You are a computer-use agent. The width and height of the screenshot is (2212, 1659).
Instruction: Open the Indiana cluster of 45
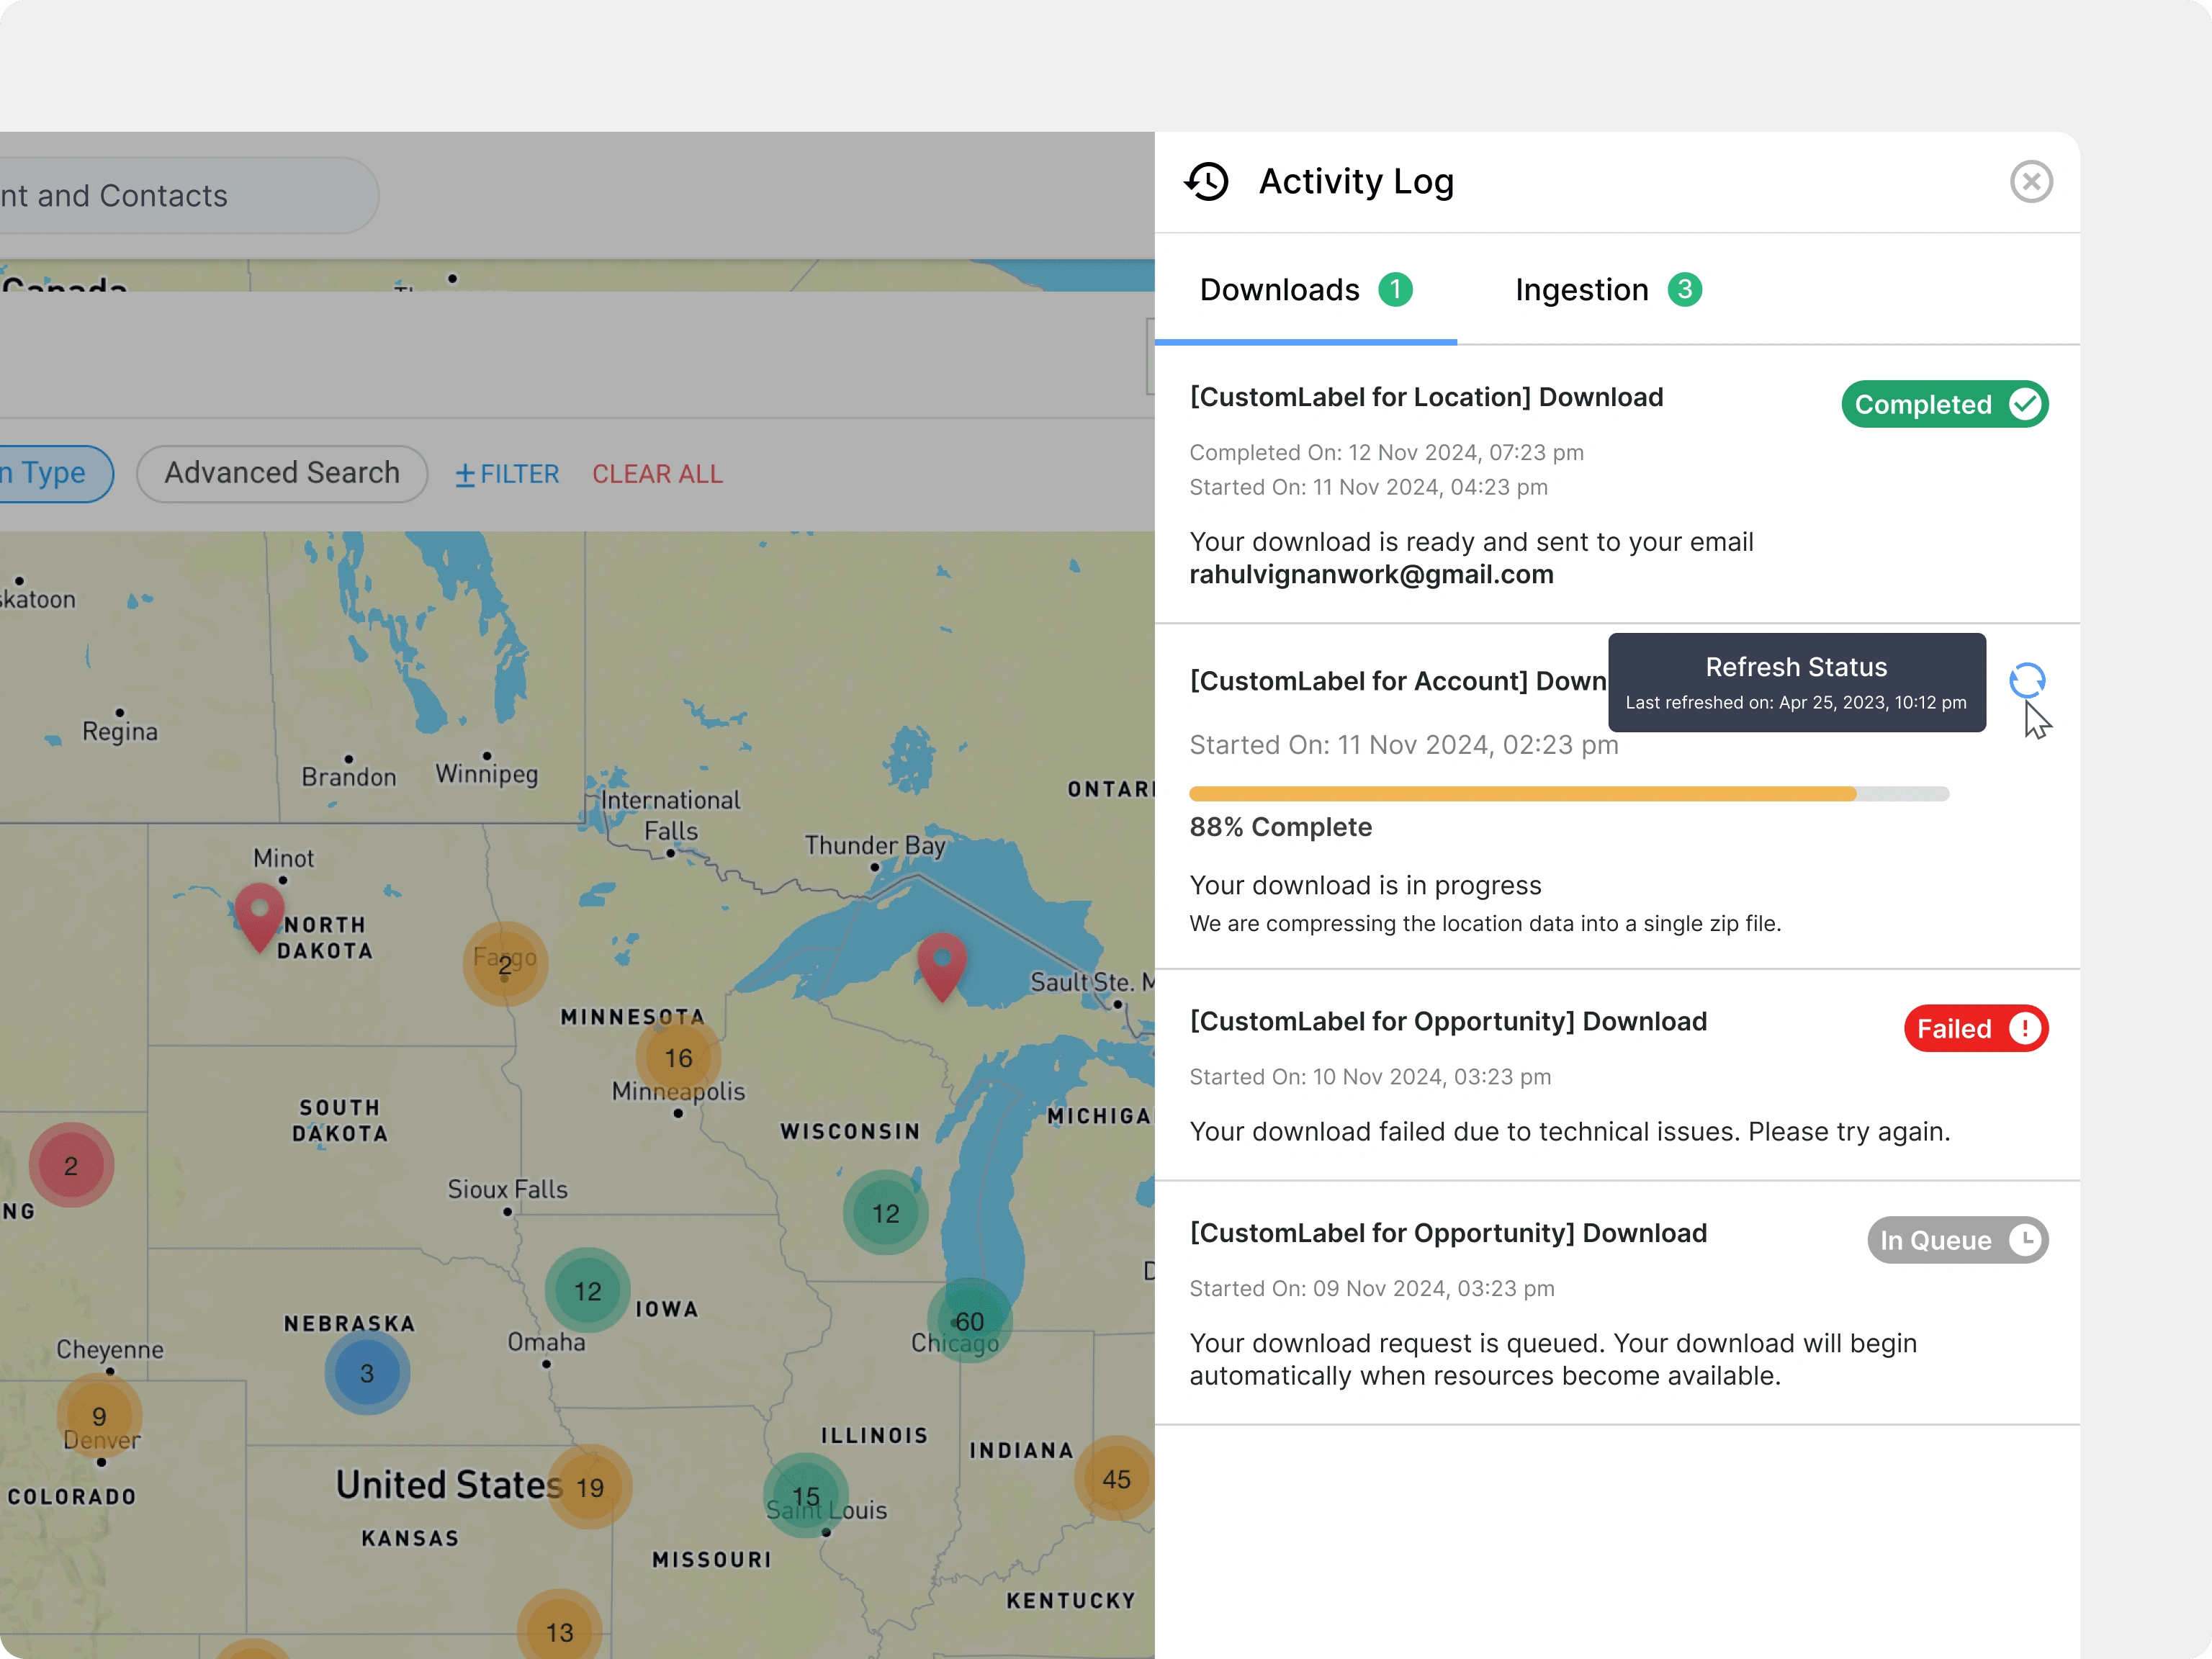[x=1116, y=1479]
